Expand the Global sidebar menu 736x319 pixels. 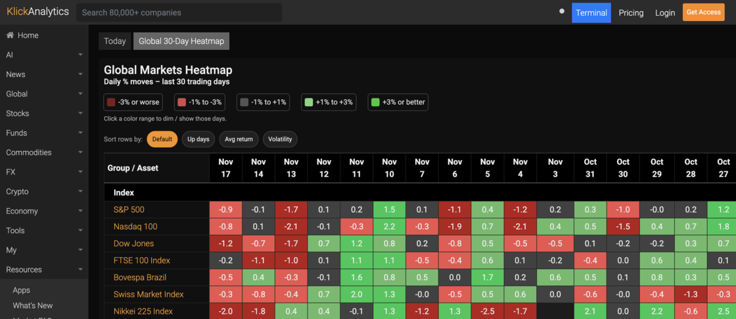(44, 94)
